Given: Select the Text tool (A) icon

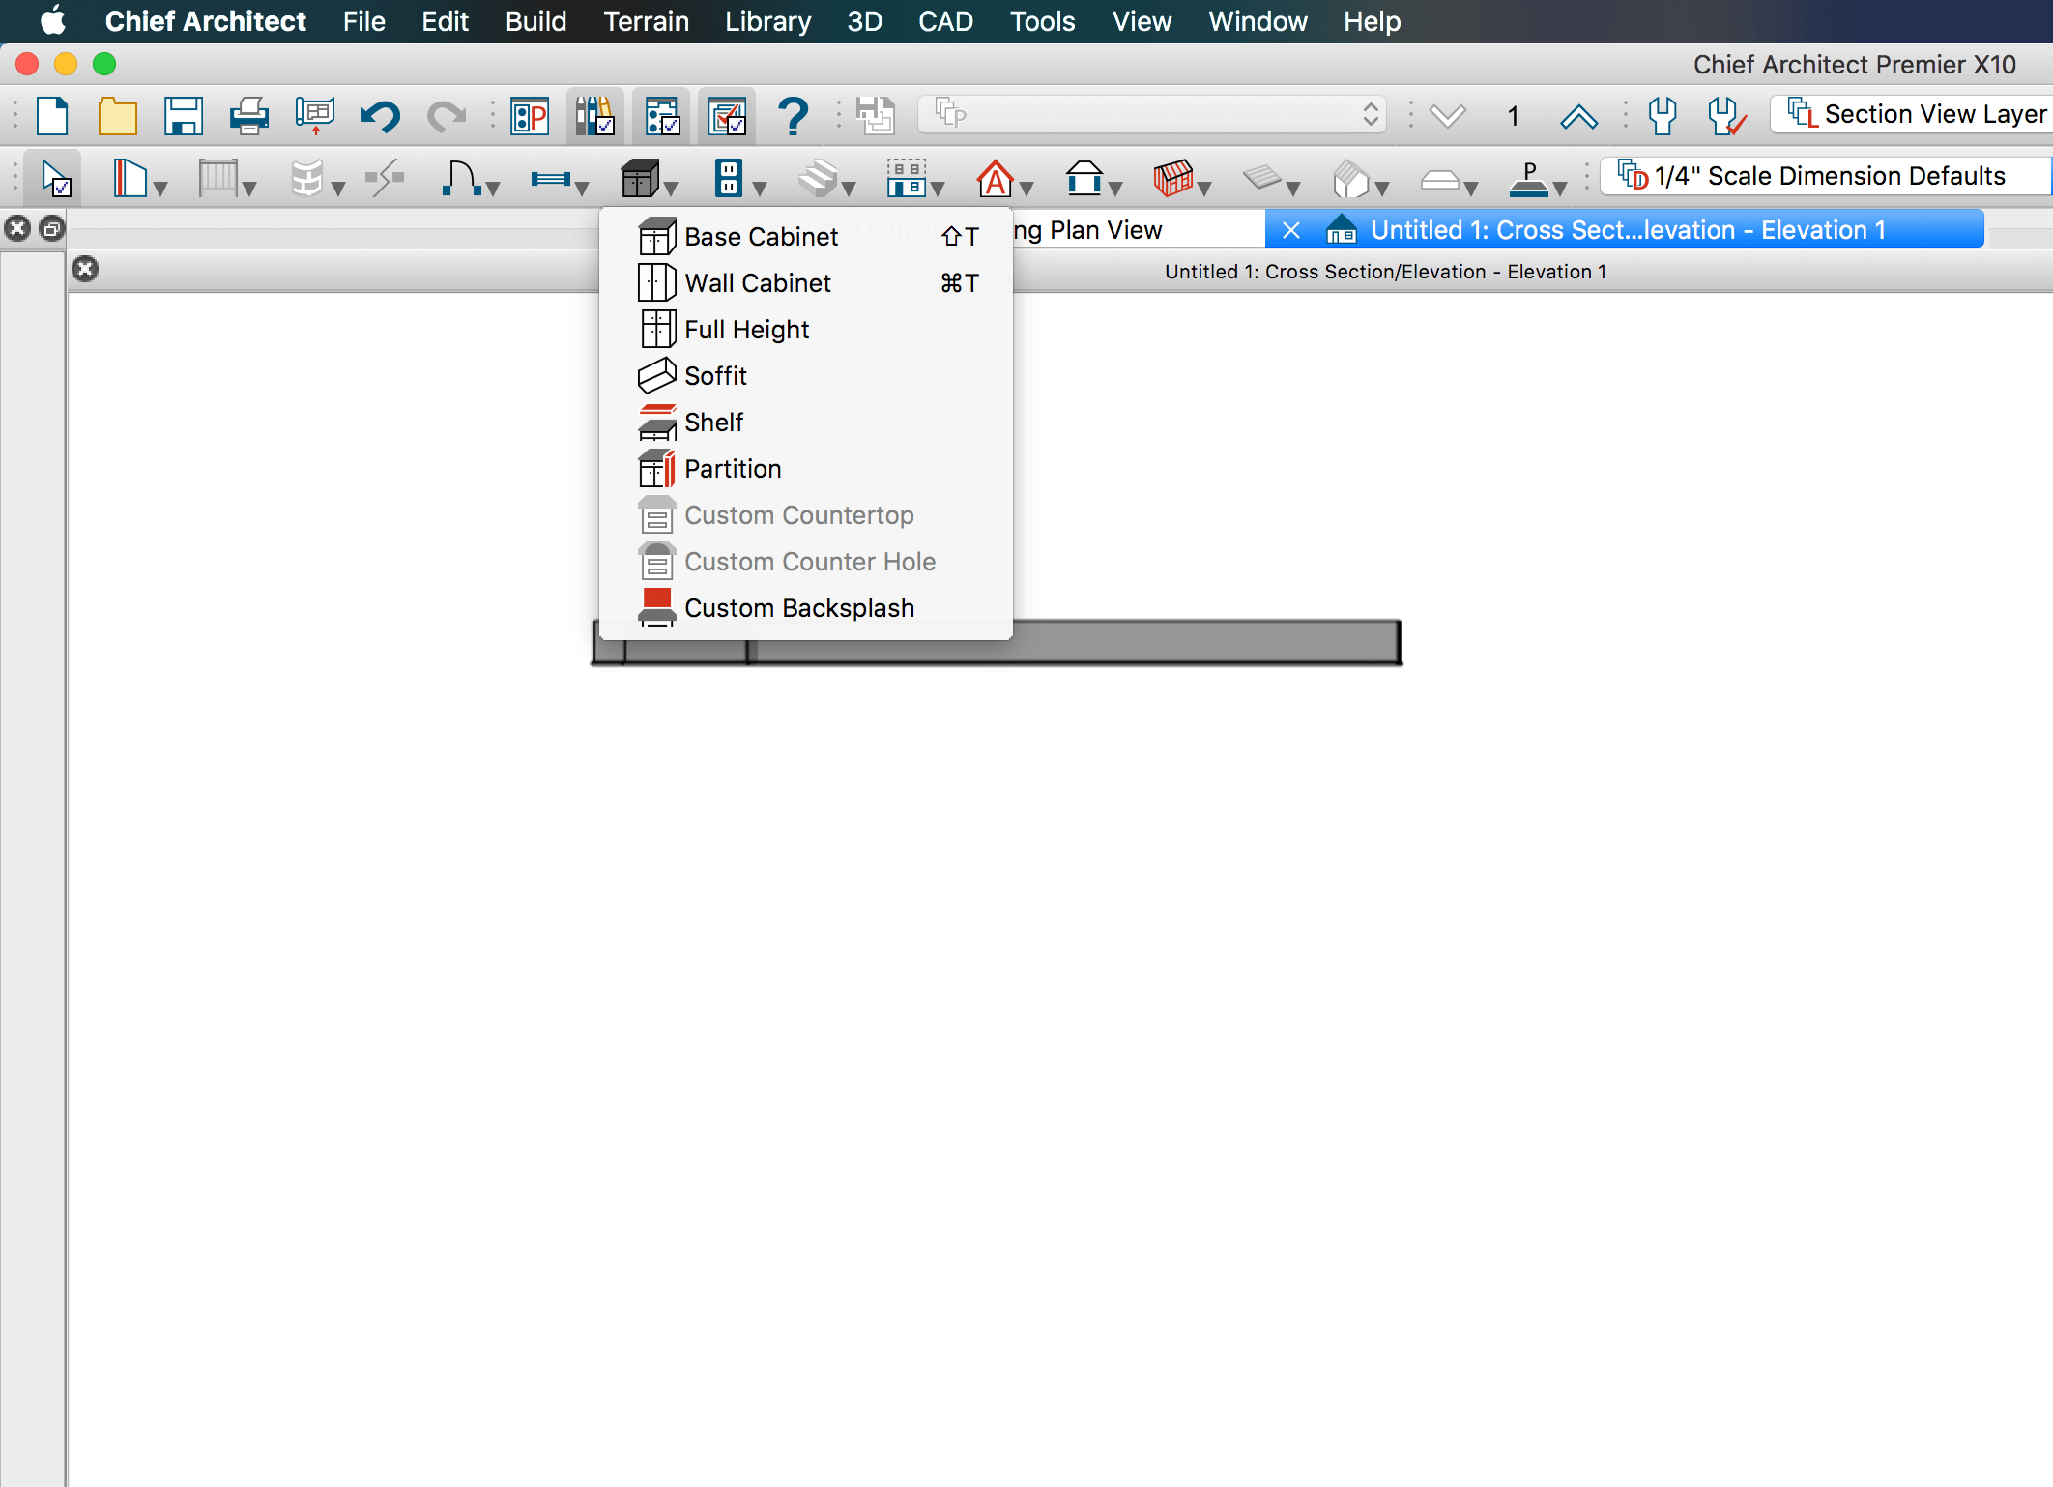Looking at the screenshot, I should tap(995, 178).
